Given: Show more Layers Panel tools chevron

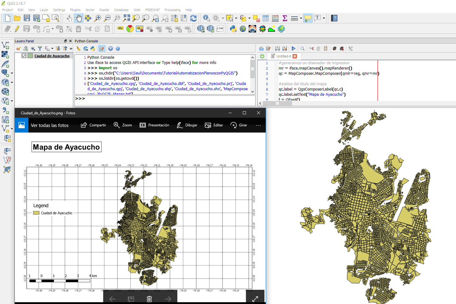Looking at the screenshot, I should [x=71, y=49].
